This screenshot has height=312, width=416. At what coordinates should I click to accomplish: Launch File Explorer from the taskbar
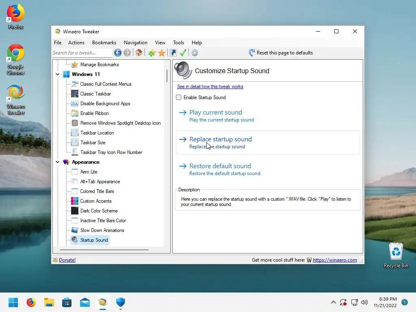[49, 302]
